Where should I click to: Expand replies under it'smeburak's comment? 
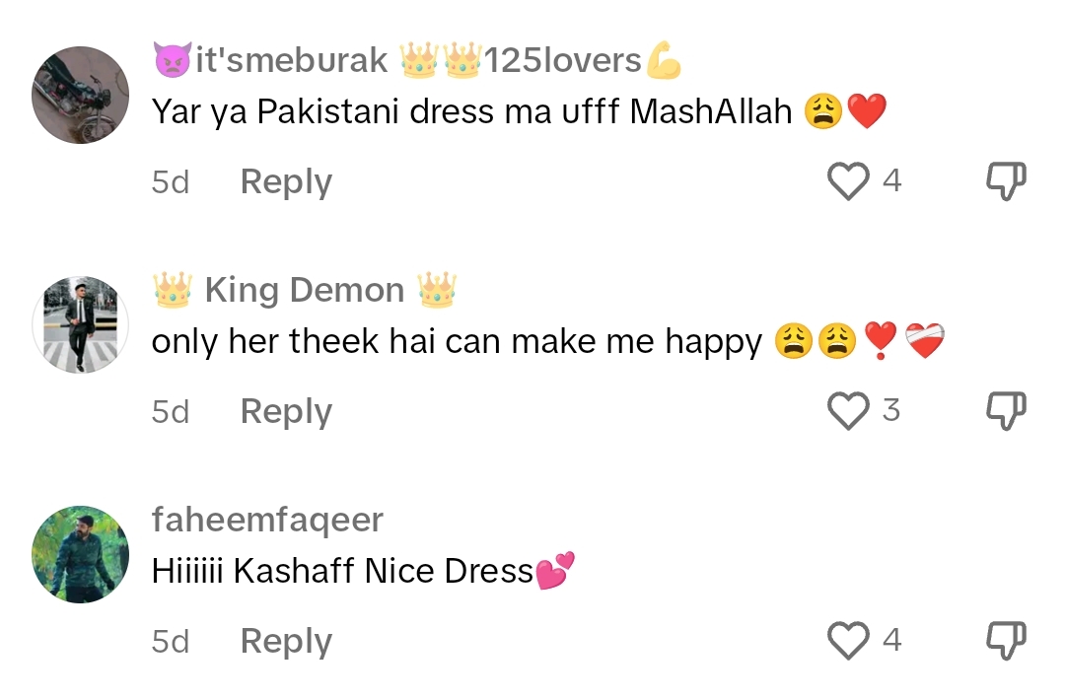coord(285,181)
